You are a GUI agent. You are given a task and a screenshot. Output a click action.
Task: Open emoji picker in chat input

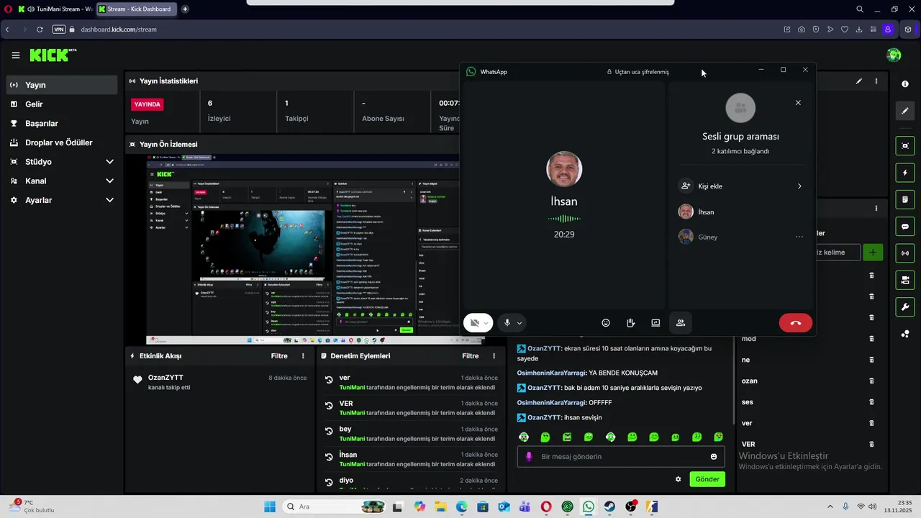pyautogui.click(x=714, y=457)
